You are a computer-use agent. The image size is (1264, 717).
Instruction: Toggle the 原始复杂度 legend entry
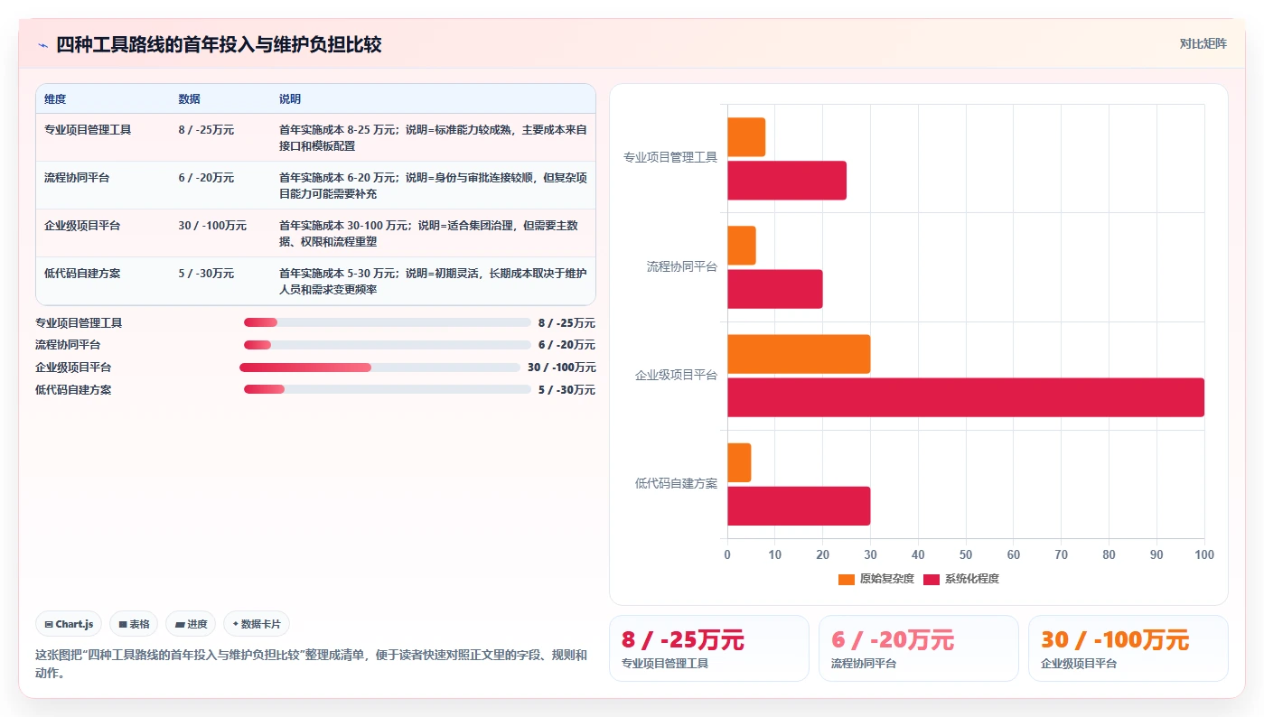click(x=876, y=579)
